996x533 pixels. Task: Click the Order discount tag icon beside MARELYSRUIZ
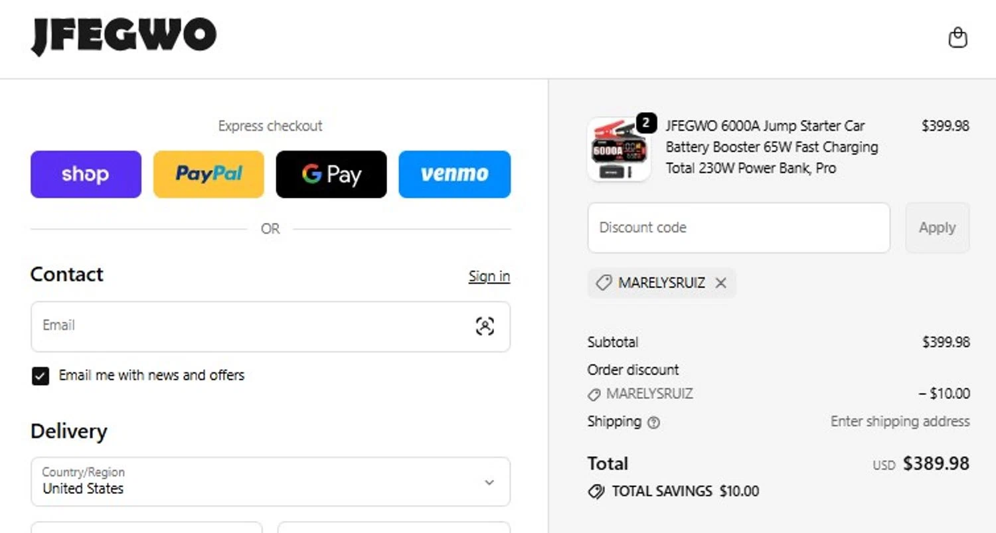(594, 395)
